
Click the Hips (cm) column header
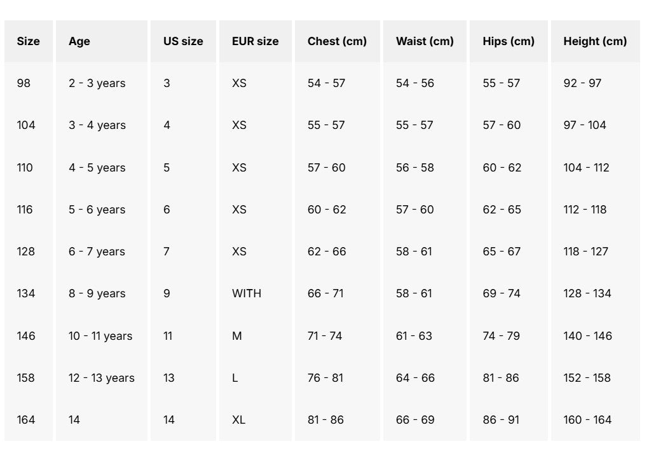[509, 41]
